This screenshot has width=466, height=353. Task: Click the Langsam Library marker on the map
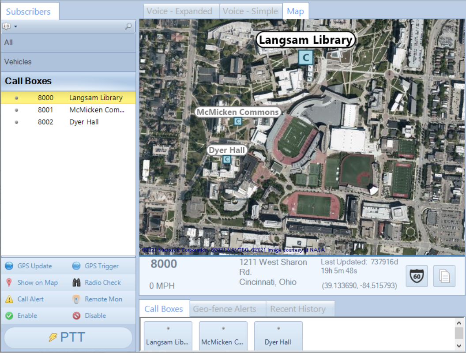pyautogui.click(x=305, y=57)
